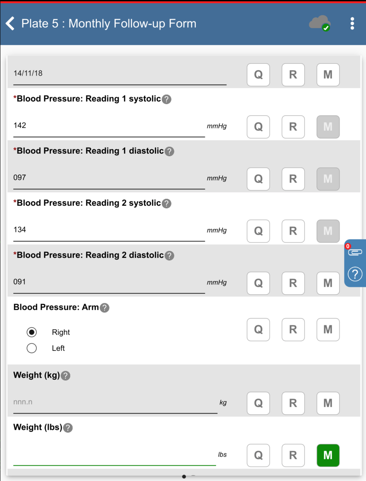Go back using the header arrow

(x=10, y=24)
